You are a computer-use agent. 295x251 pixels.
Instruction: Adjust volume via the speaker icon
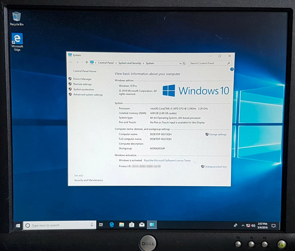[253, 225]
